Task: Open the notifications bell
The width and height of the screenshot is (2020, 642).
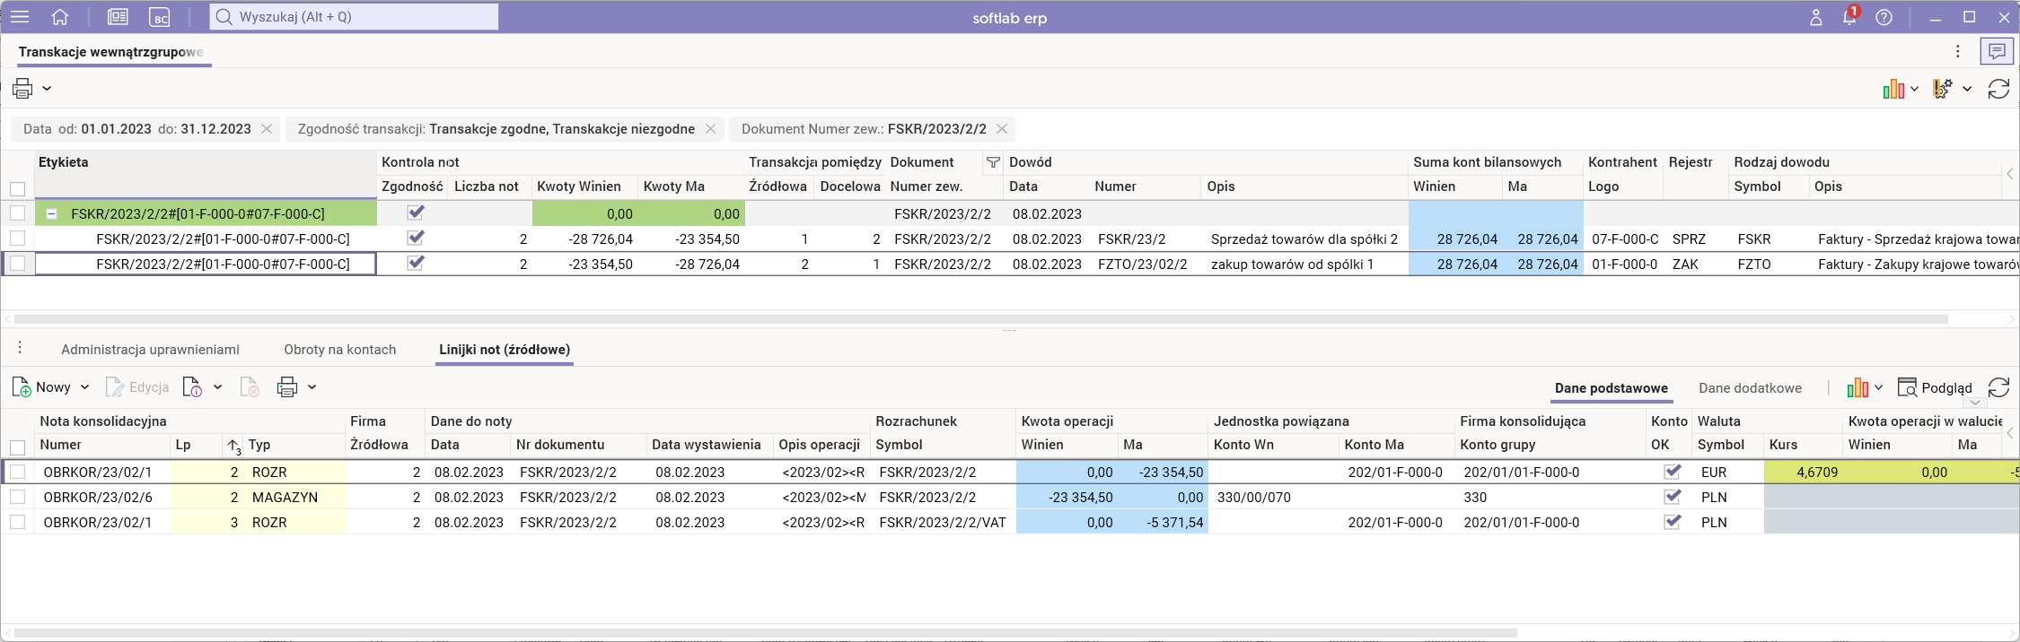Action: coord(1849,17)
